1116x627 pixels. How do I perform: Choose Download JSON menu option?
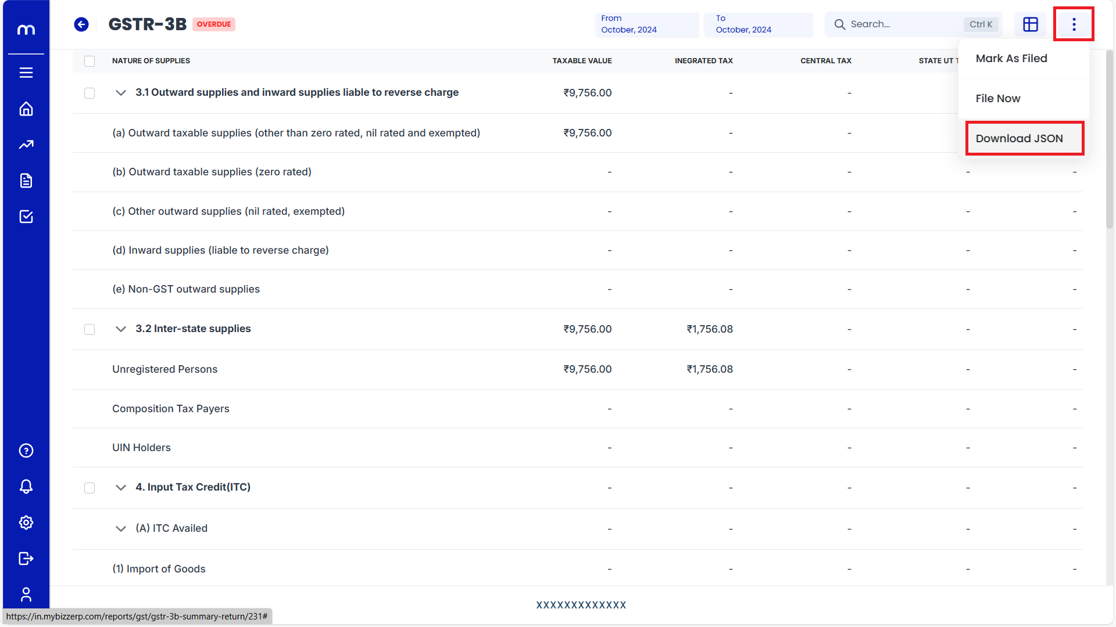click(1020, 139)
